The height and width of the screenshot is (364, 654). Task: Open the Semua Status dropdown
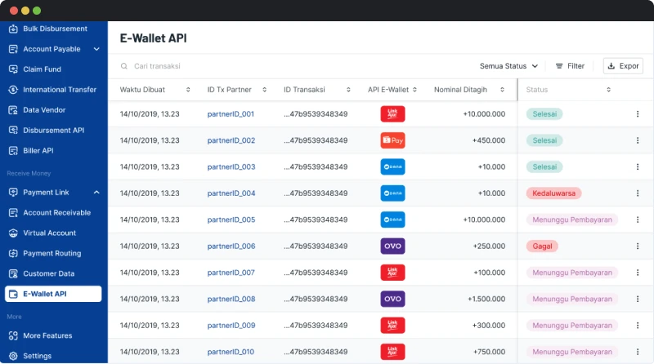click(x=508, y=66)
